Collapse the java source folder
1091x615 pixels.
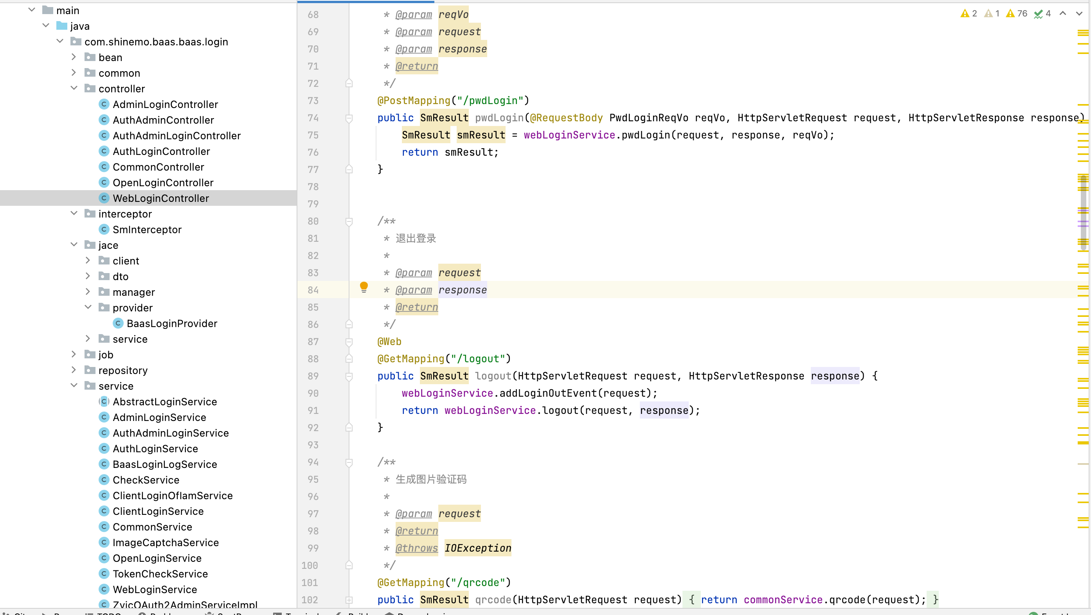(46, 25)
